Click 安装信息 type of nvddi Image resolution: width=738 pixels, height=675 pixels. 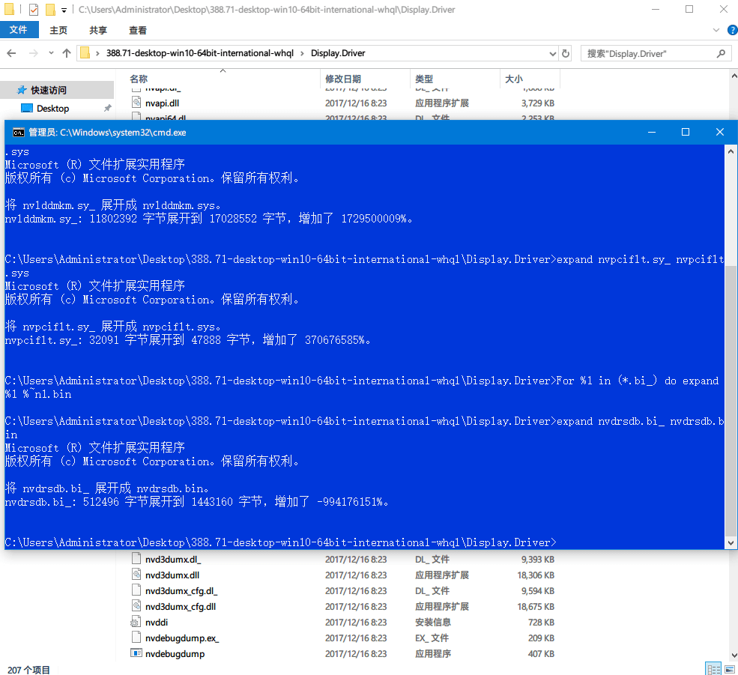tap(432, 623)
